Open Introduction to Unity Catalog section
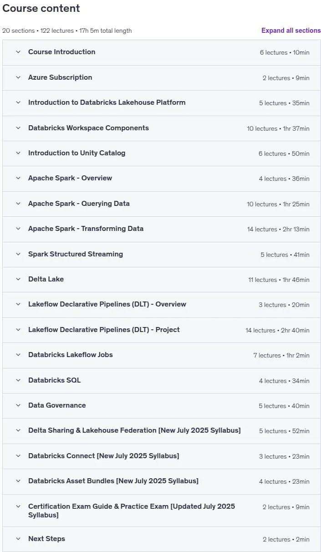Viewport: 321px width, 552px height. 162,153
